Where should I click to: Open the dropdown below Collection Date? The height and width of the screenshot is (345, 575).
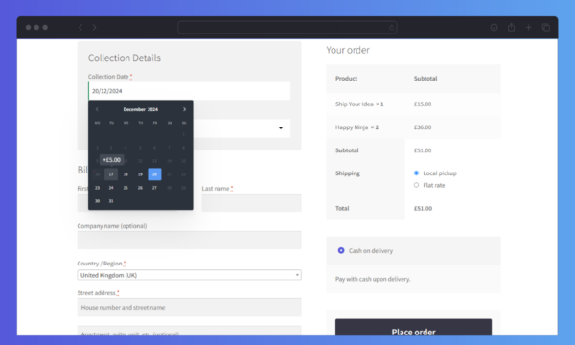[x=241, y=128]
